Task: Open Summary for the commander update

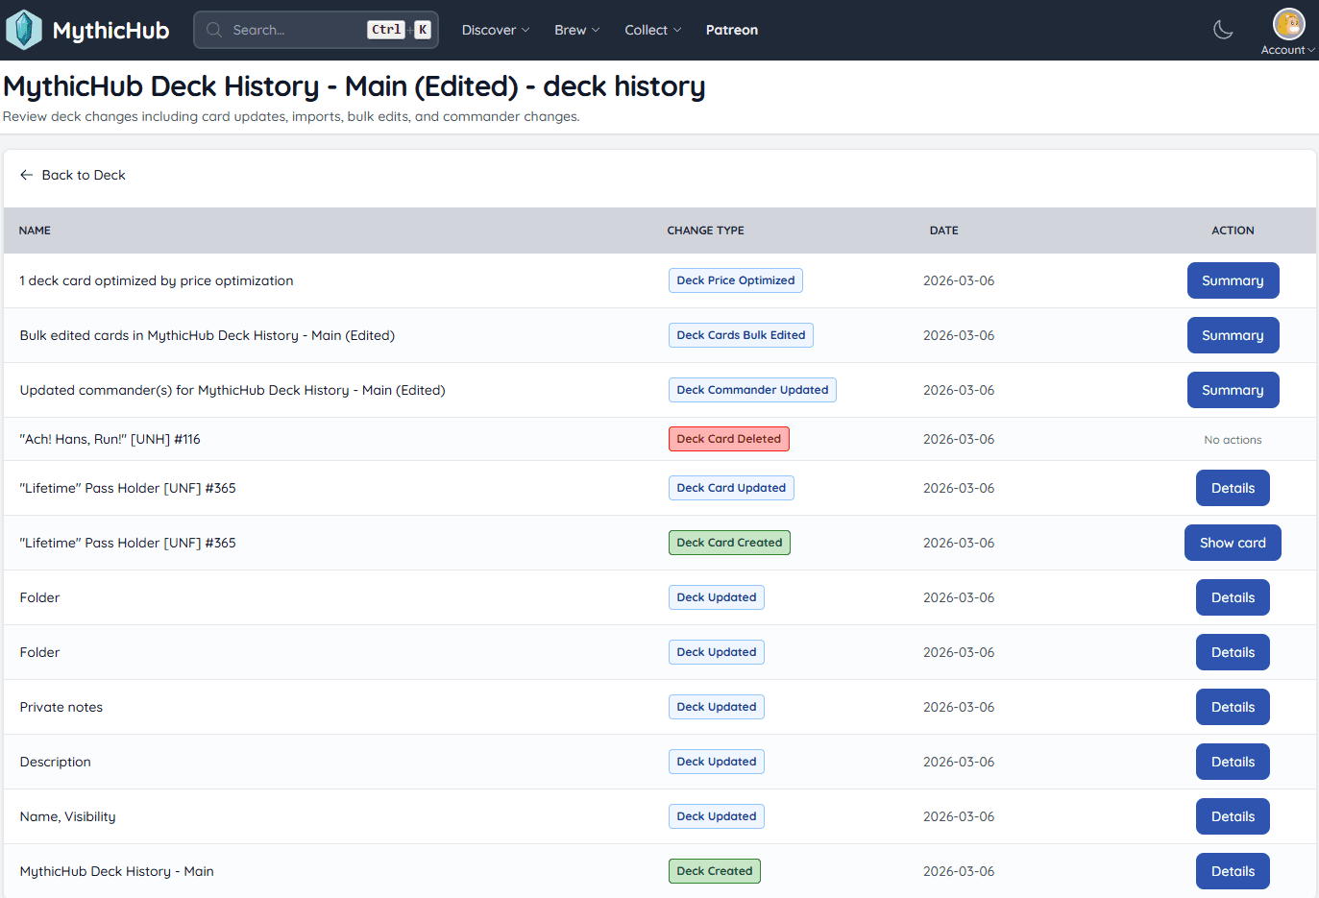Action: point(1233,390)
